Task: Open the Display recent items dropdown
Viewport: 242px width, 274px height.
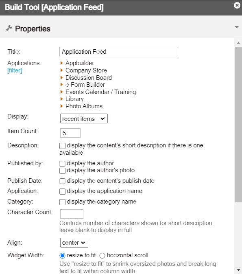Action: 84,118
